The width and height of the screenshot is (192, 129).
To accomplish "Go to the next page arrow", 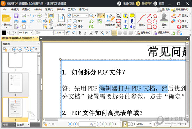I will point(99,124).
